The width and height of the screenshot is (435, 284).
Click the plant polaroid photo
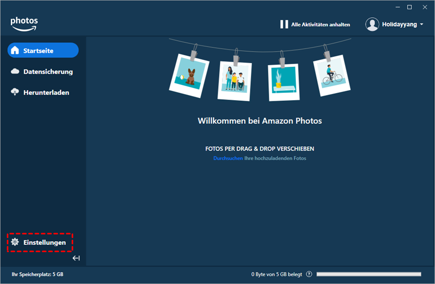pyautogui.click(x=283, y=82)
